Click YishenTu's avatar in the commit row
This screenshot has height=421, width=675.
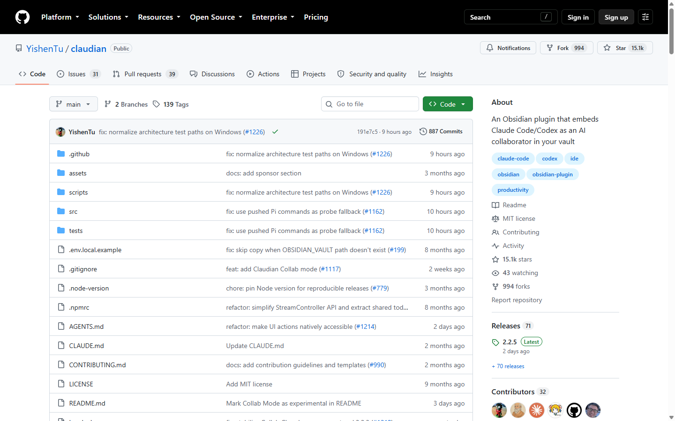60,132
